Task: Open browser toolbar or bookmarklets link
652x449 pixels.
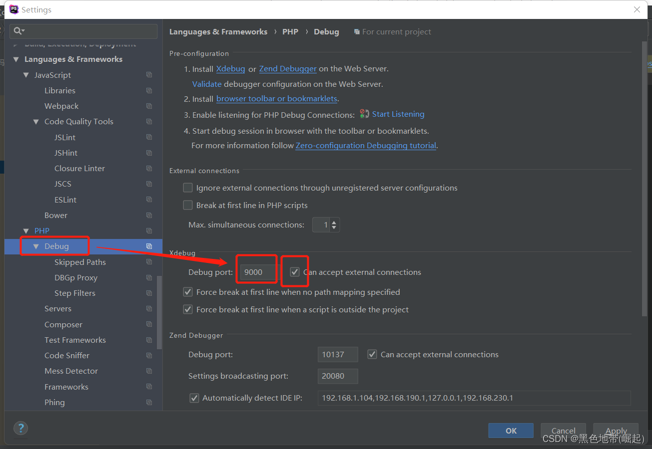Action: coord(277,99)
